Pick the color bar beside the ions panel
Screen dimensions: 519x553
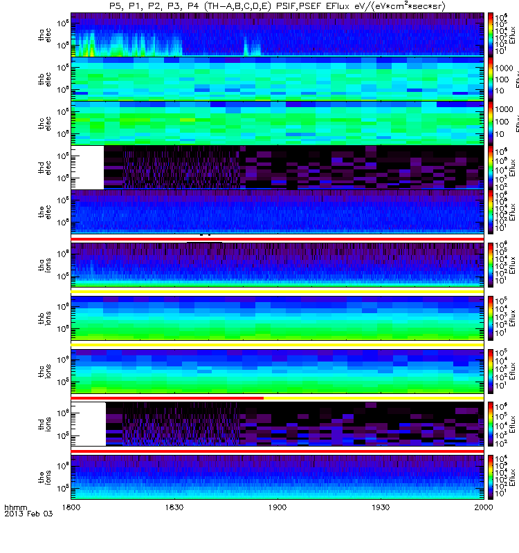point(491,477)
